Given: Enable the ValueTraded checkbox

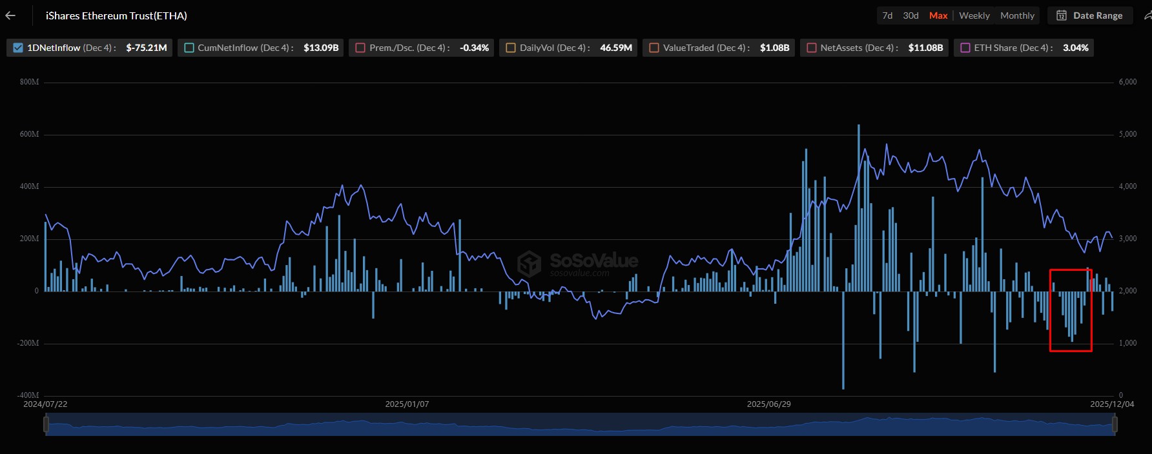Looking at the screenshot, I should point(654,48).
